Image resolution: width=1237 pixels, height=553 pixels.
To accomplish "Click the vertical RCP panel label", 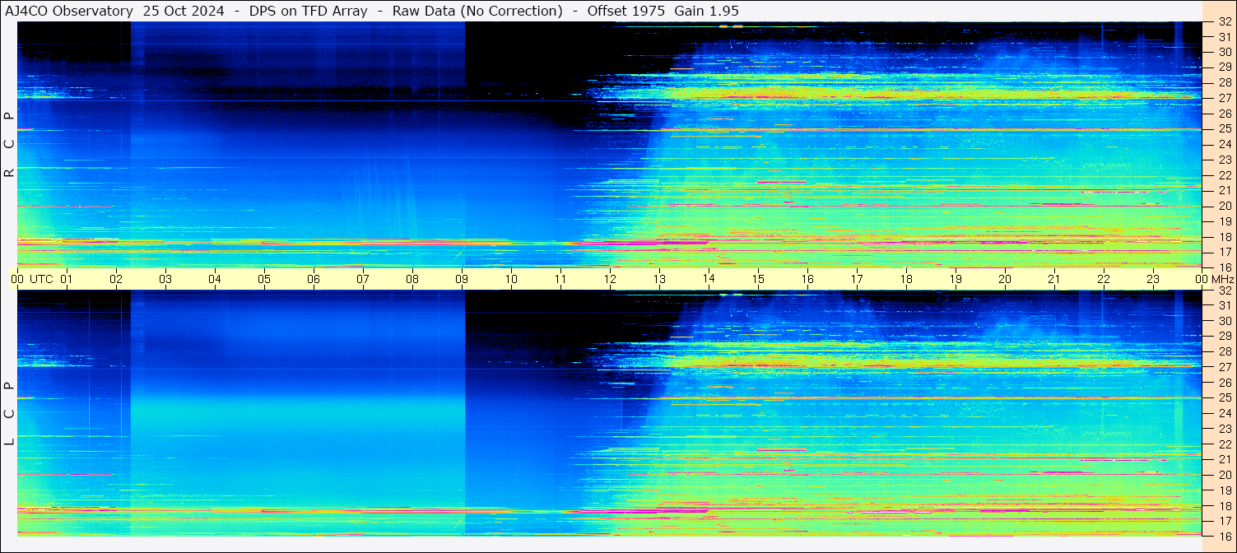I will (x=10, y=146).
